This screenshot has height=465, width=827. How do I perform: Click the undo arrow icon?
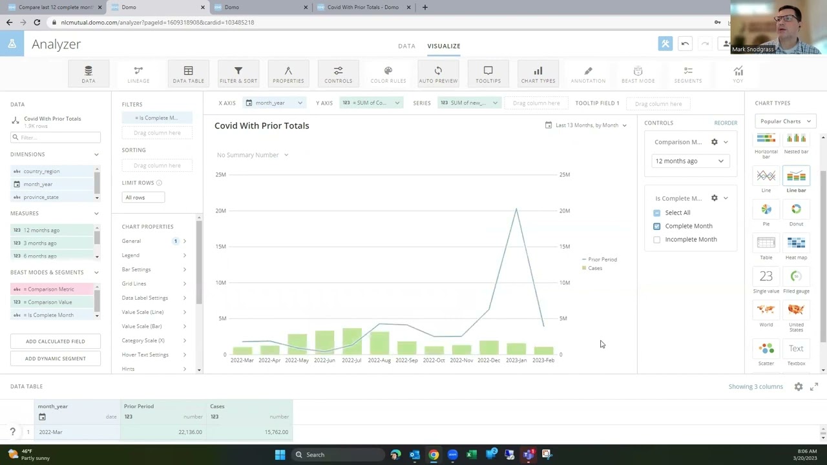click(x=685, y=44)
